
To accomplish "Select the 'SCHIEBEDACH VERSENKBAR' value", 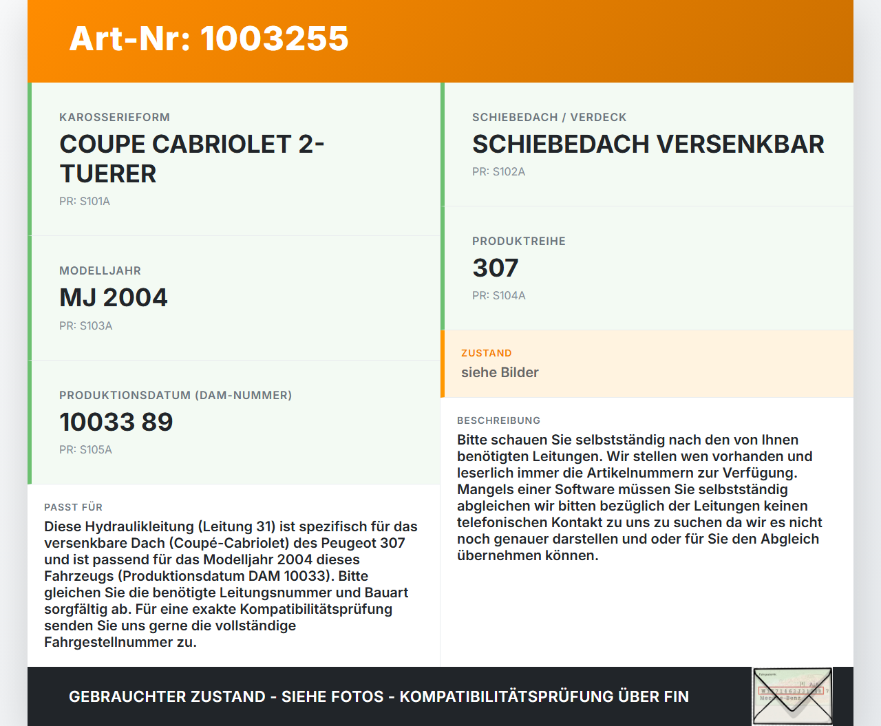I will 648,144.
